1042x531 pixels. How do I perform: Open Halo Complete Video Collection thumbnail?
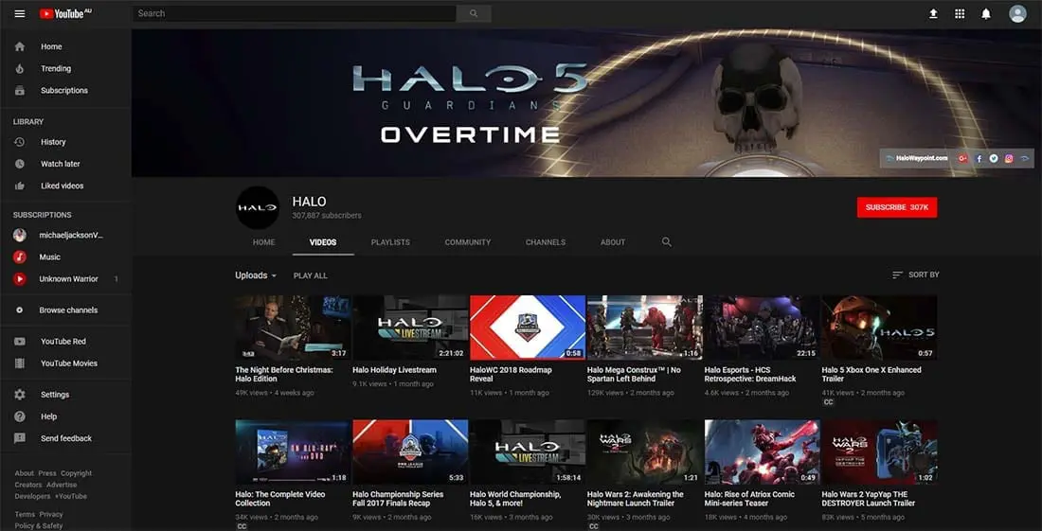coord(293,451)
